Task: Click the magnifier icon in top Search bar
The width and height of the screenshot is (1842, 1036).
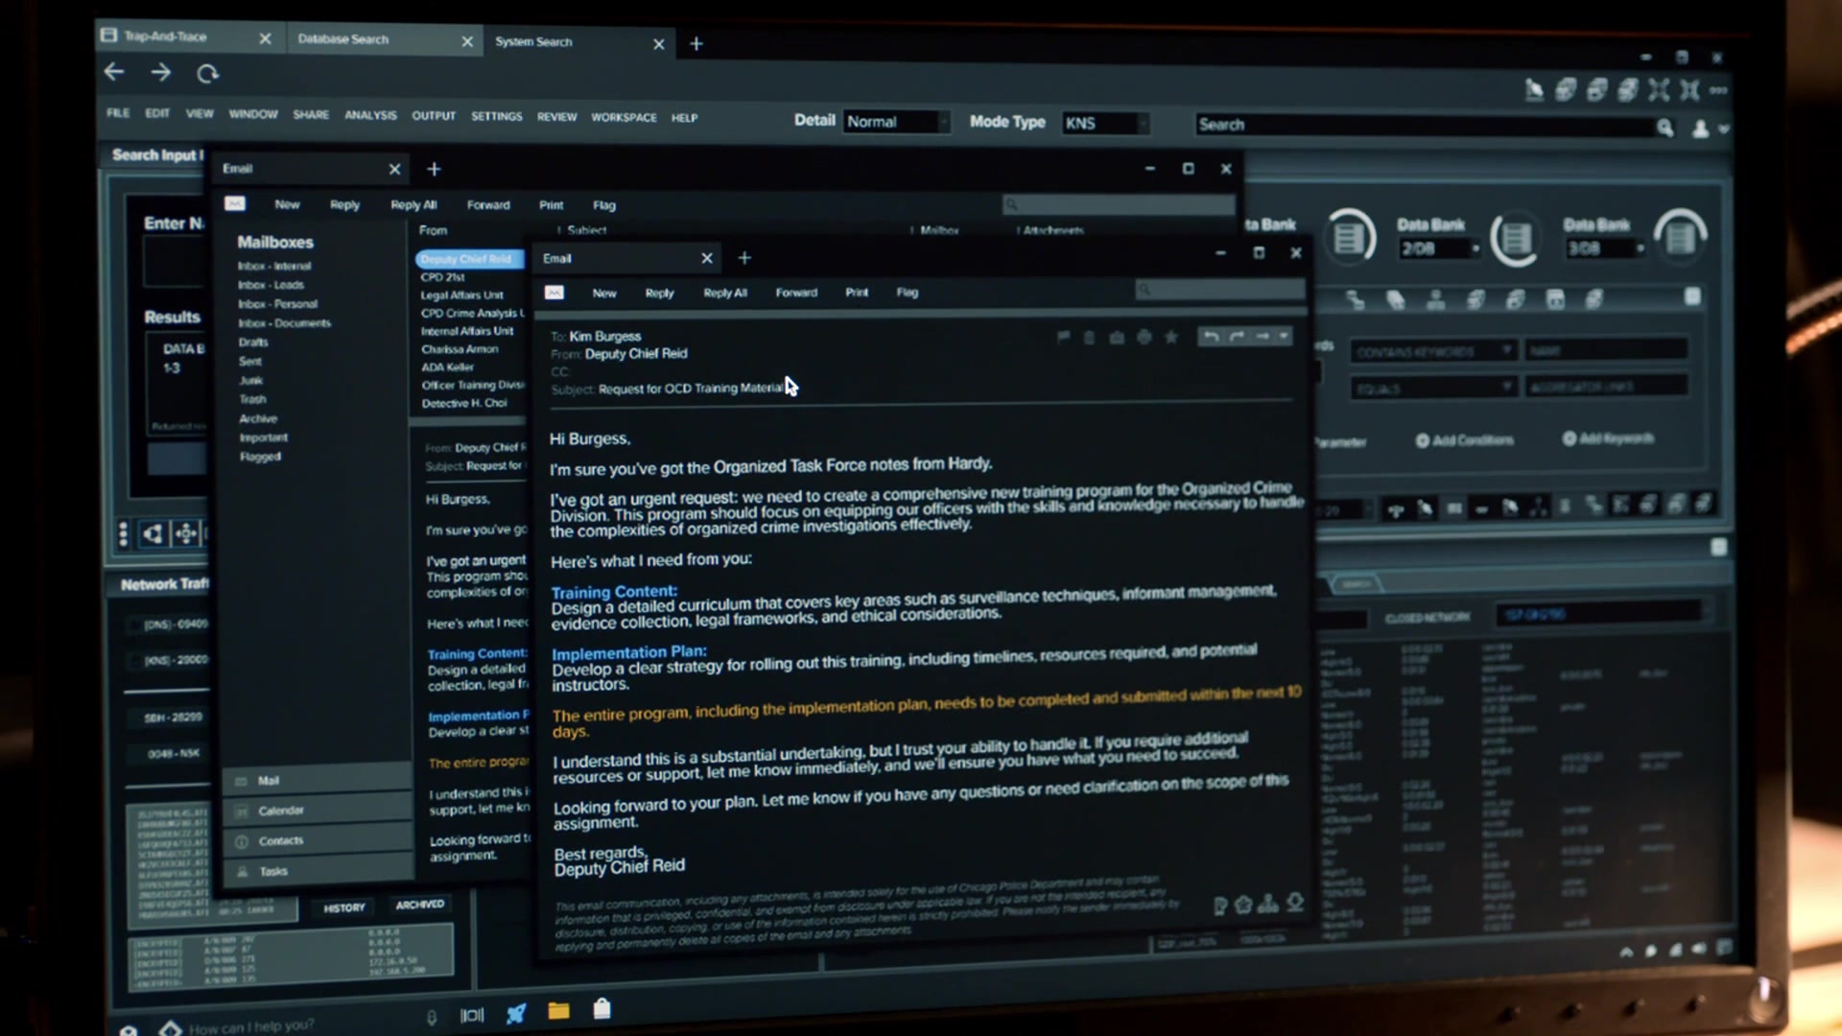Action: [1665, 127]
